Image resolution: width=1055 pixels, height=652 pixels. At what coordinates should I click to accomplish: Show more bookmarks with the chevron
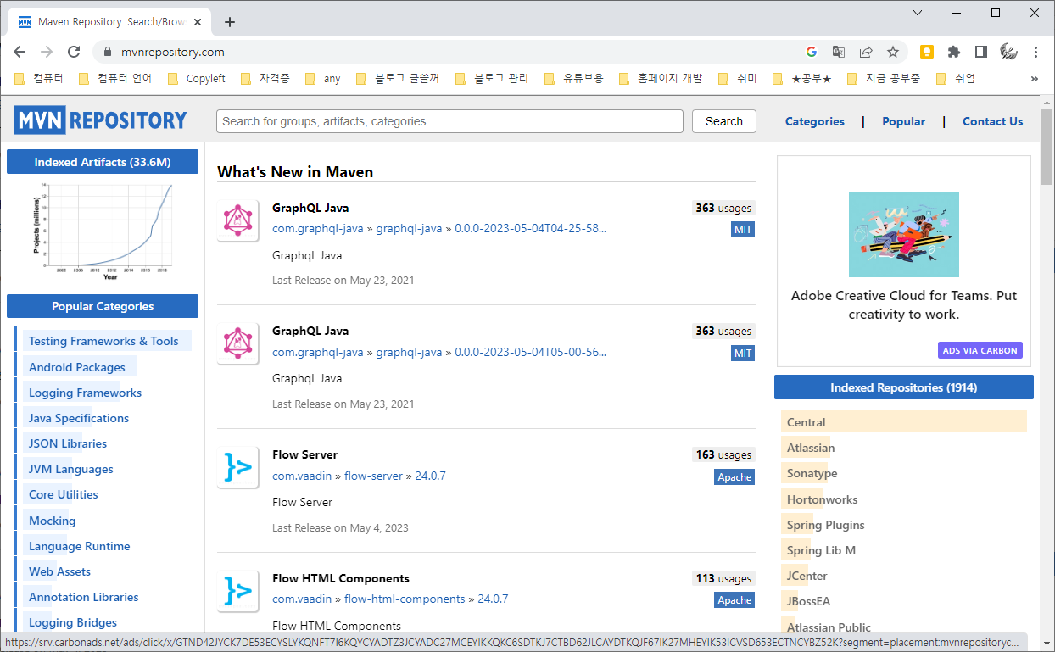coord(1035,78)
